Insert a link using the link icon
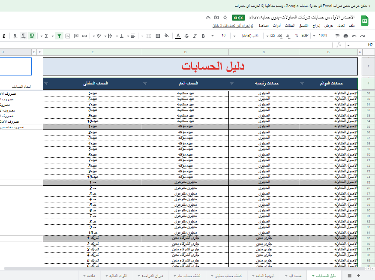375x280 pixels. [x=84, y=36]
